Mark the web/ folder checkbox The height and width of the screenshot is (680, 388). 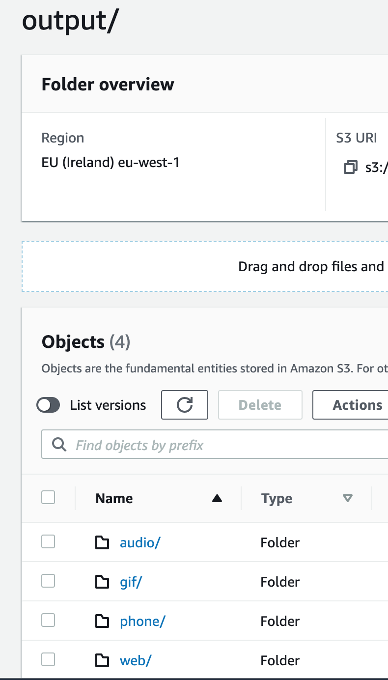coord(48,659)
